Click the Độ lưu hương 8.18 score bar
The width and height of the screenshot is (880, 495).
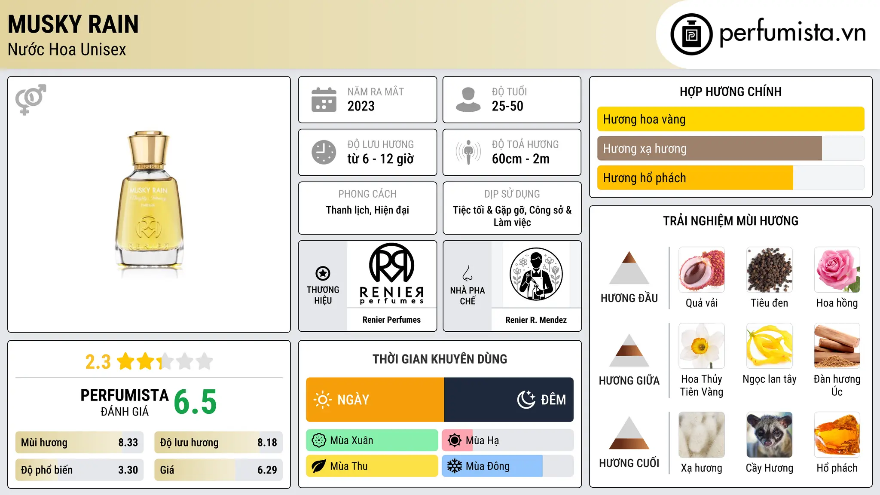point(218,442)
